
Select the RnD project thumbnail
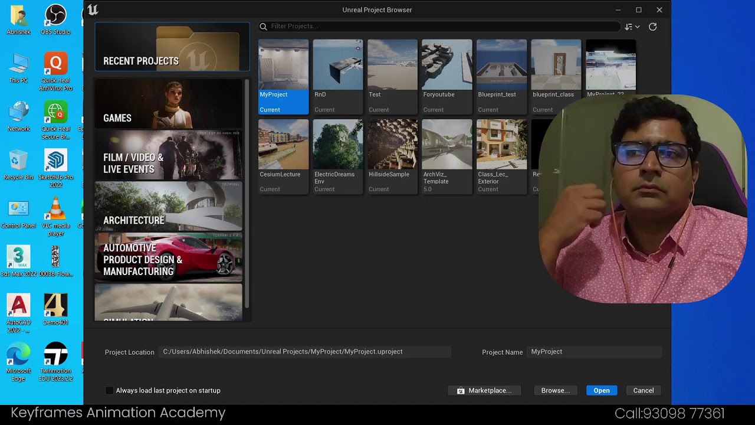338,76
